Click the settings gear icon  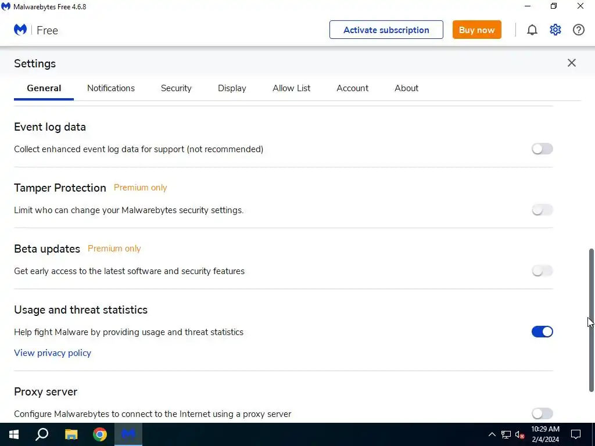pos(555,30)
